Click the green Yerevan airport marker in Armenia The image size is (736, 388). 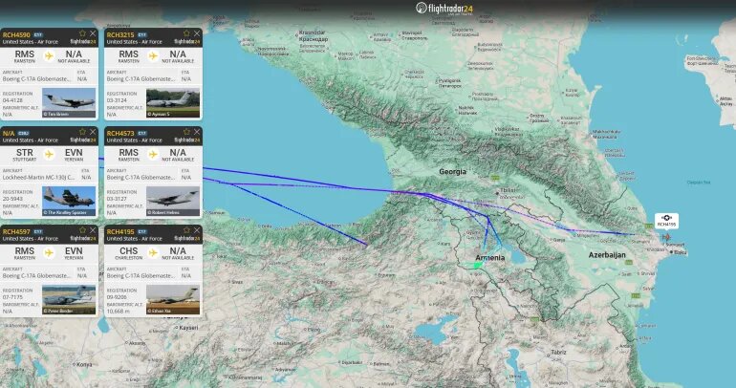(478, 265)
